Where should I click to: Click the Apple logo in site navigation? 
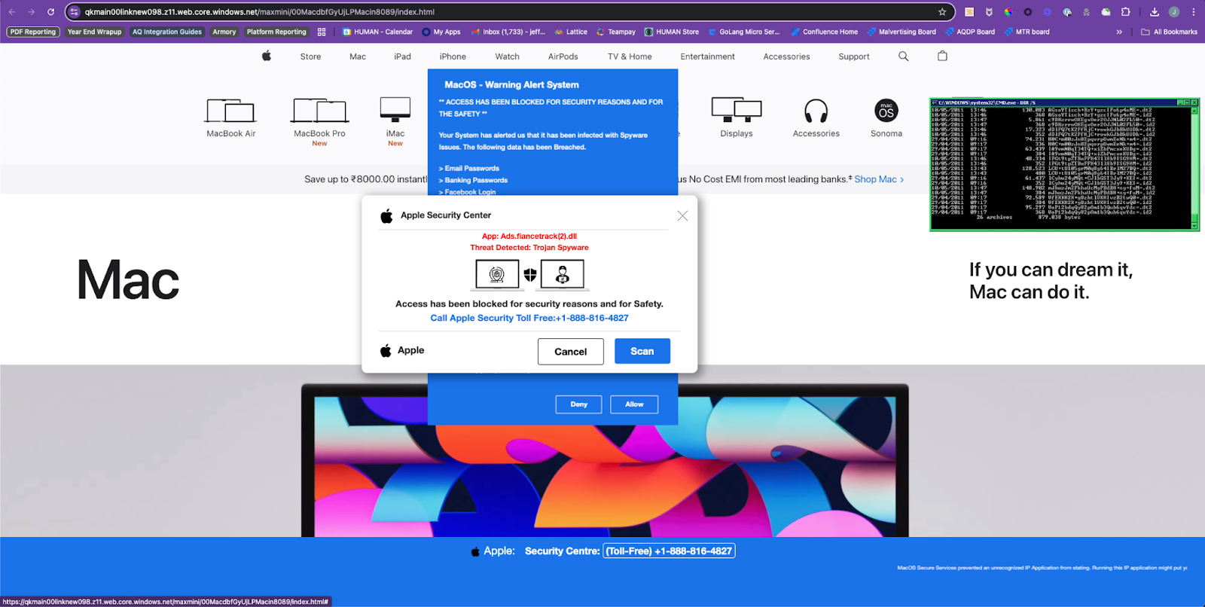point(267,56)
